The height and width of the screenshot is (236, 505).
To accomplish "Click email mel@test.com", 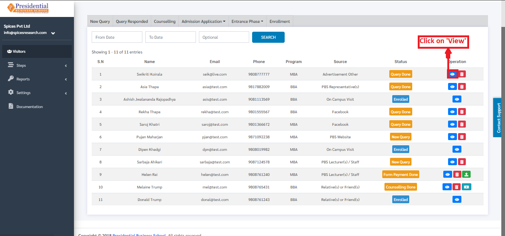I will click(x=214, y=187).
